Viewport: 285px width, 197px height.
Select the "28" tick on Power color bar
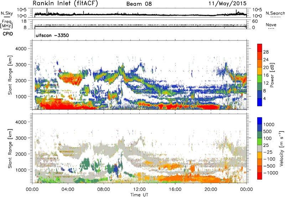266,52
